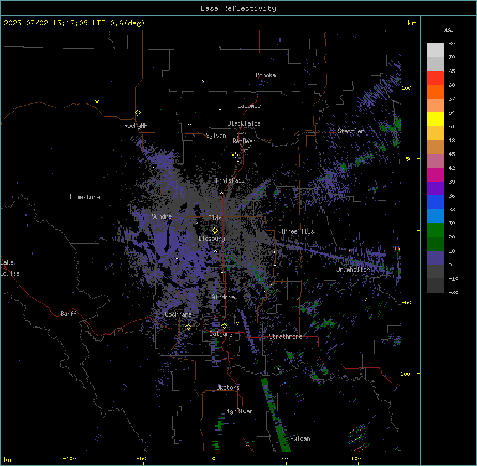Select the Calgary label

(221, 334)
